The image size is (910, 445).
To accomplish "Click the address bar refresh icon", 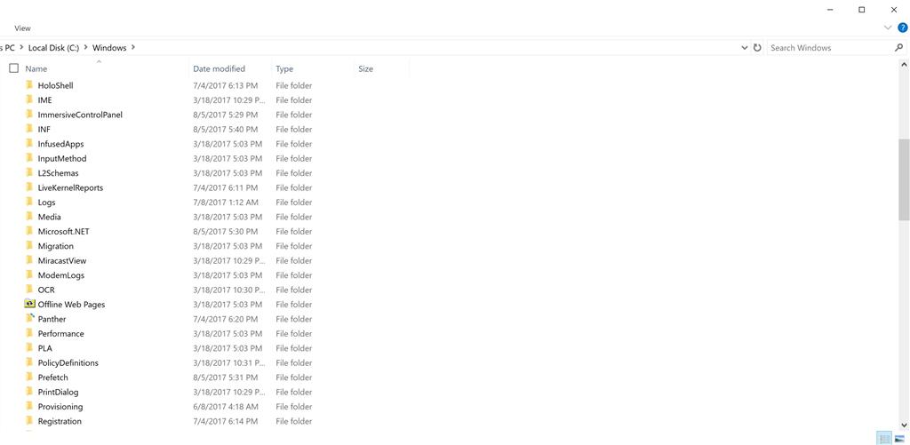I will (x=757, y=48).
